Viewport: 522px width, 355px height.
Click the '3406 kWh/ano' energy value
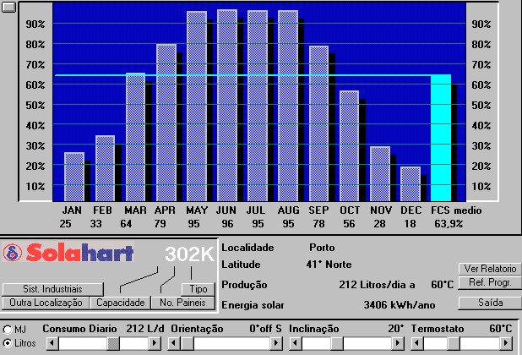click(400, 305)
